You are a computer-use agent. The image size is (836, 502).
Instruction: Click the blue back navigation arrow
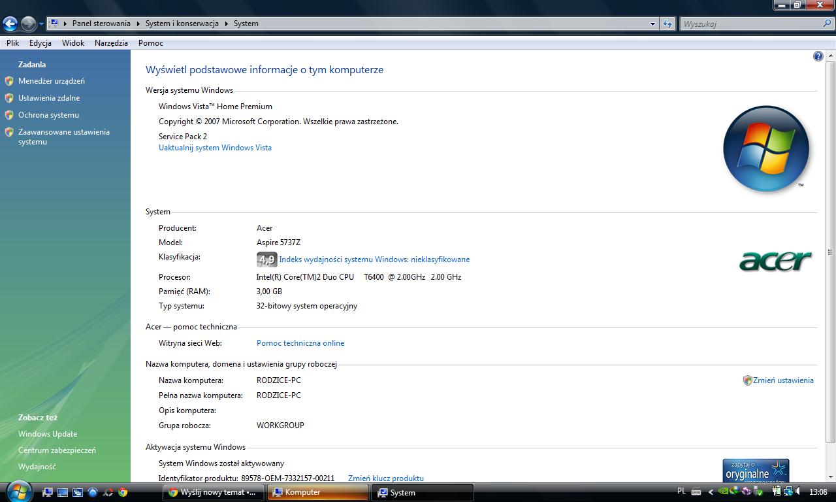point(10,24)
